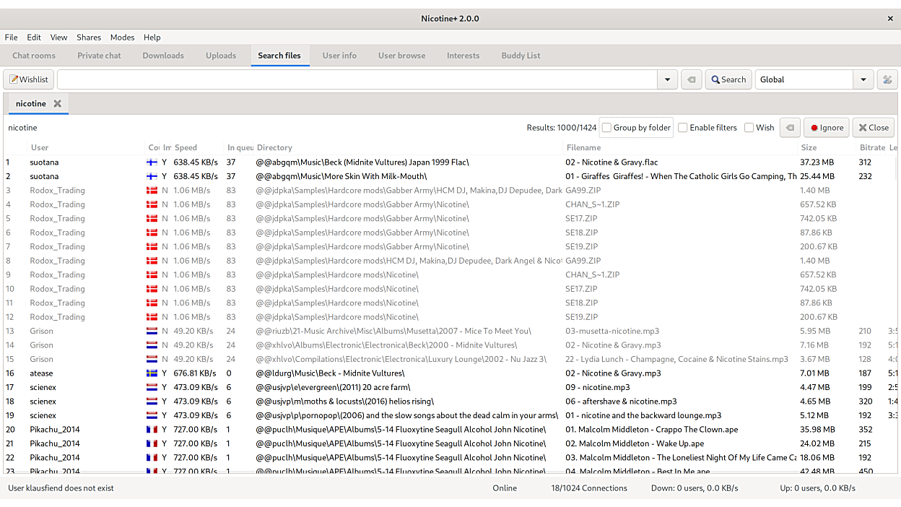Screen dimensions: 901x507
Task: Open the Global search scope dropdown
Action: click(x=863, y=79)
